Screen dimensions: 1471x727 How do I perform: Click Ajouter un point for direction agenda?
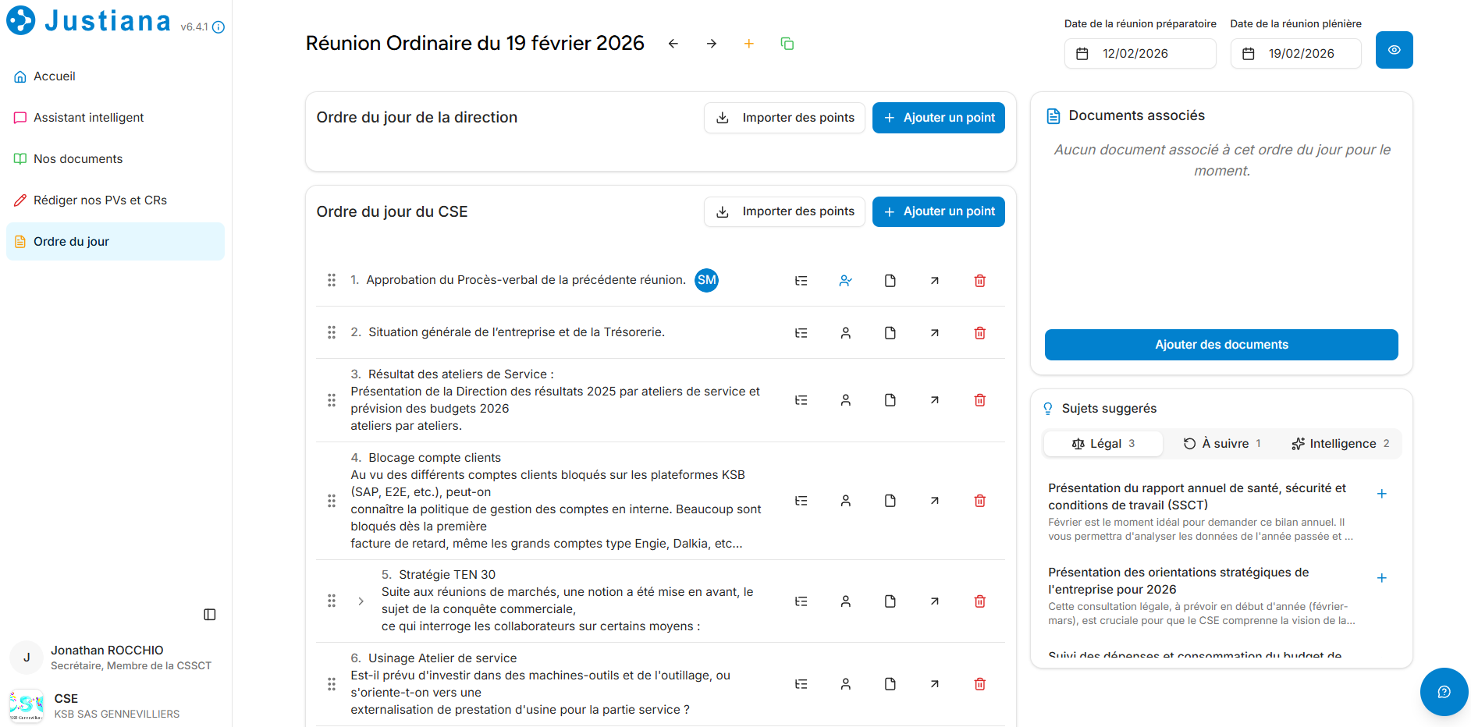[939, 118]
